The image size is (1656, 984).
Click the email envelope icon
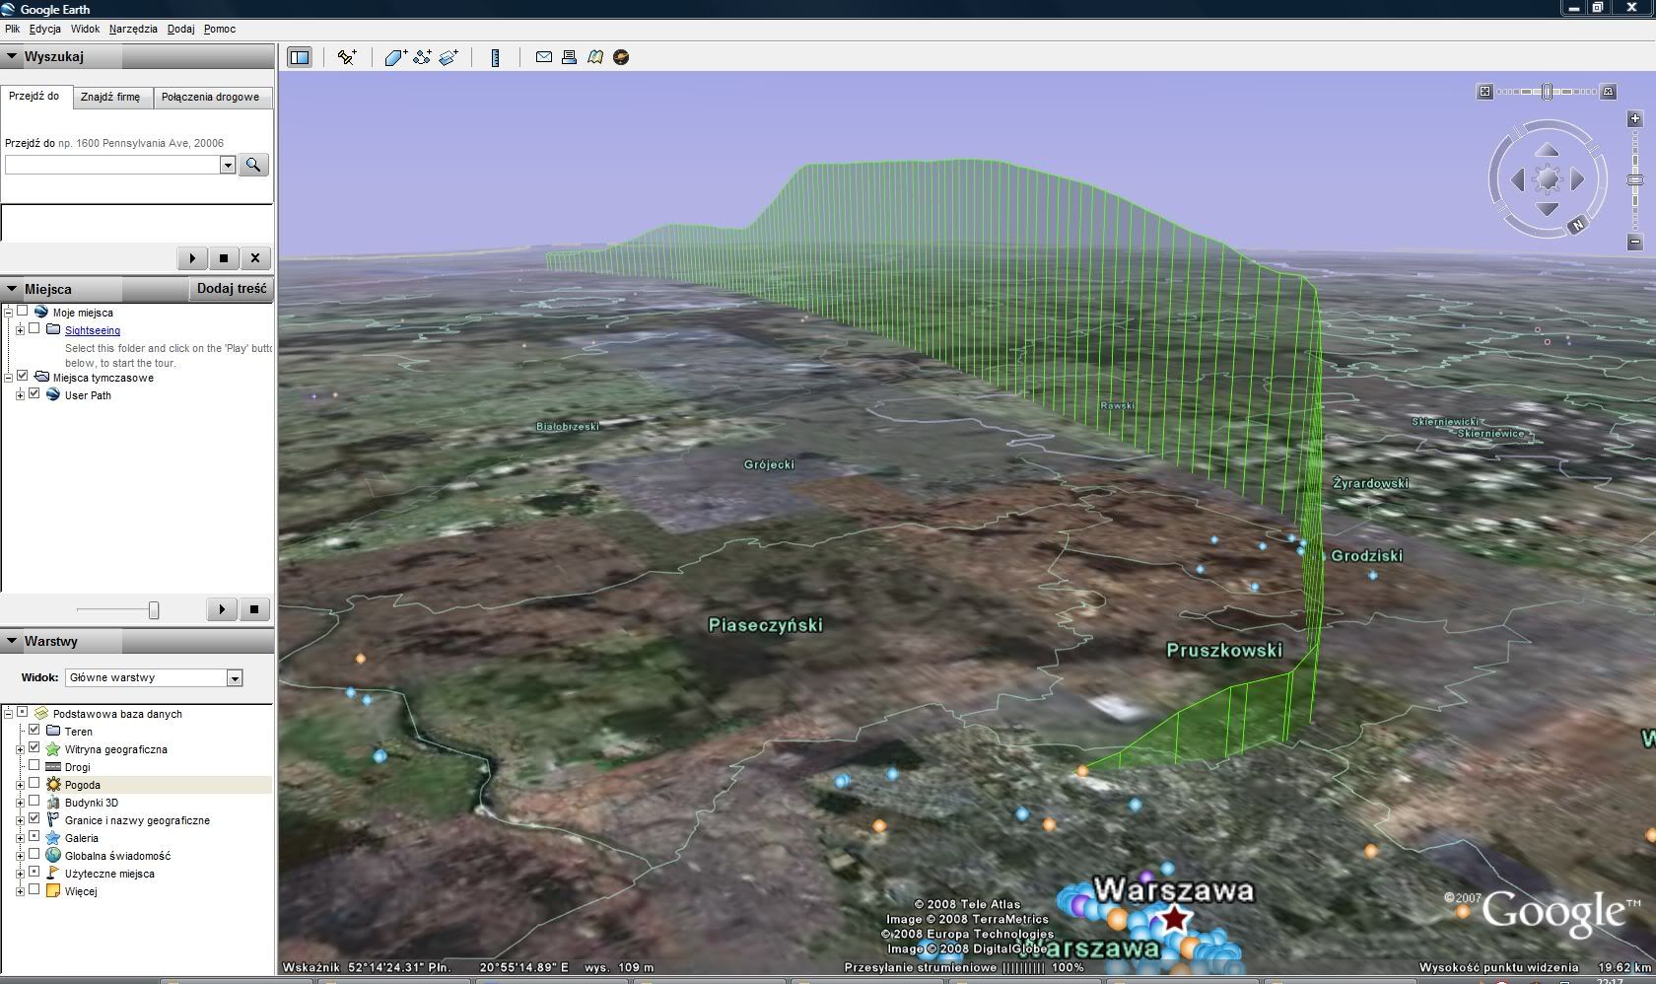point(543,57)
